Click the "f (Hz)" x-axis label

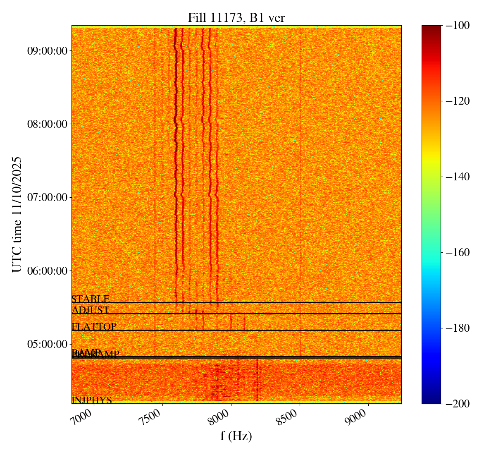click(x=236, y=436)
